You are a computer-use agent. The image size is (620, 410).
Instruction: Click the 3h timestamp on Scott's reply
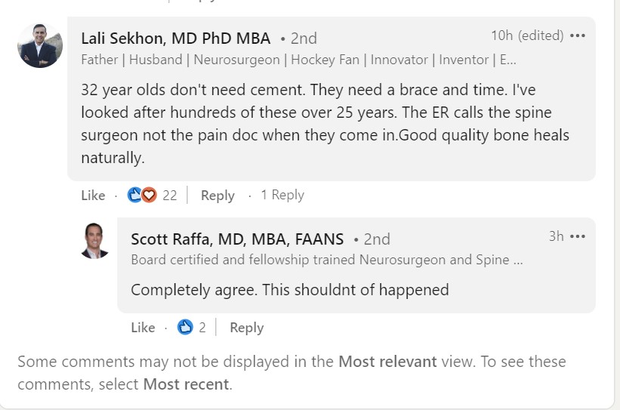click(556, 236)
